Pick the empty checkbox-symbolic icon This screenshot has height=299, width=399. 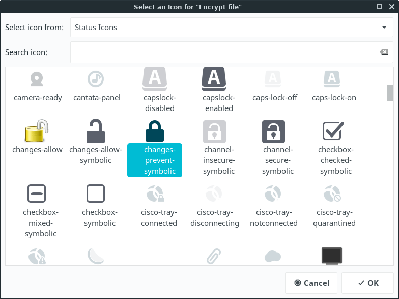click(x=96, y=194)
